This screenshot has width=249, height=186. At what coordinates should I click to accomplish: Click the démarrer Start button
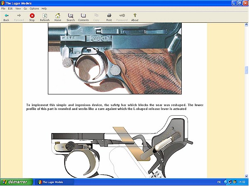16,182
